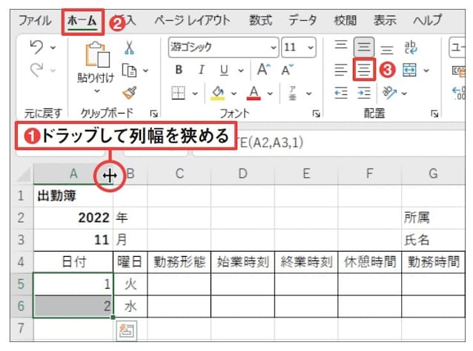Switch to the ホーム tab
473x351 pixels.
82,21
